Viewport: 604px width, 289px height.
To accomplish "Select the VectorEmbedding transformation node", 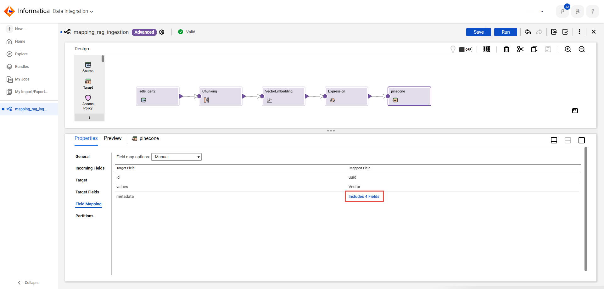I will pos(283,96).
